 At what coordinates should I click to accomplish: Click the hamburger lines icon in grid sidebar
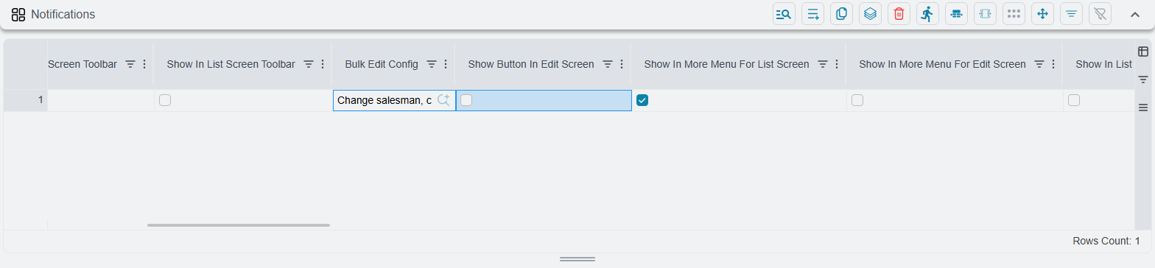[x=1143, y=107]
